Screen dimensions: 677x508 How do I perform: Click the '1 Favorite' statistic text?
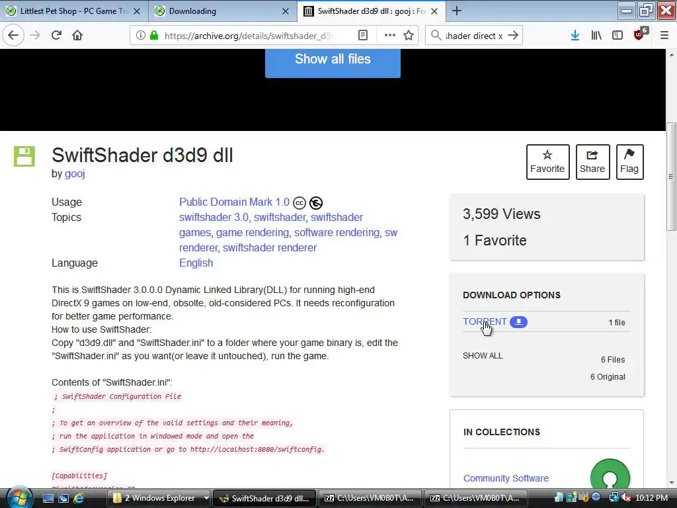495,240
